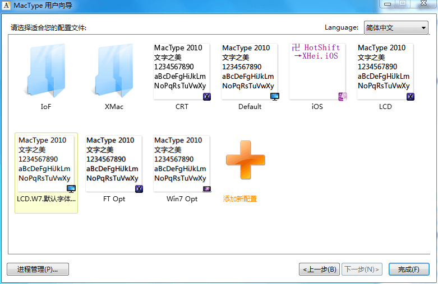Screen dimensions: 438x284
Task: Click the X badge on CRT profile
Action: 206,97
